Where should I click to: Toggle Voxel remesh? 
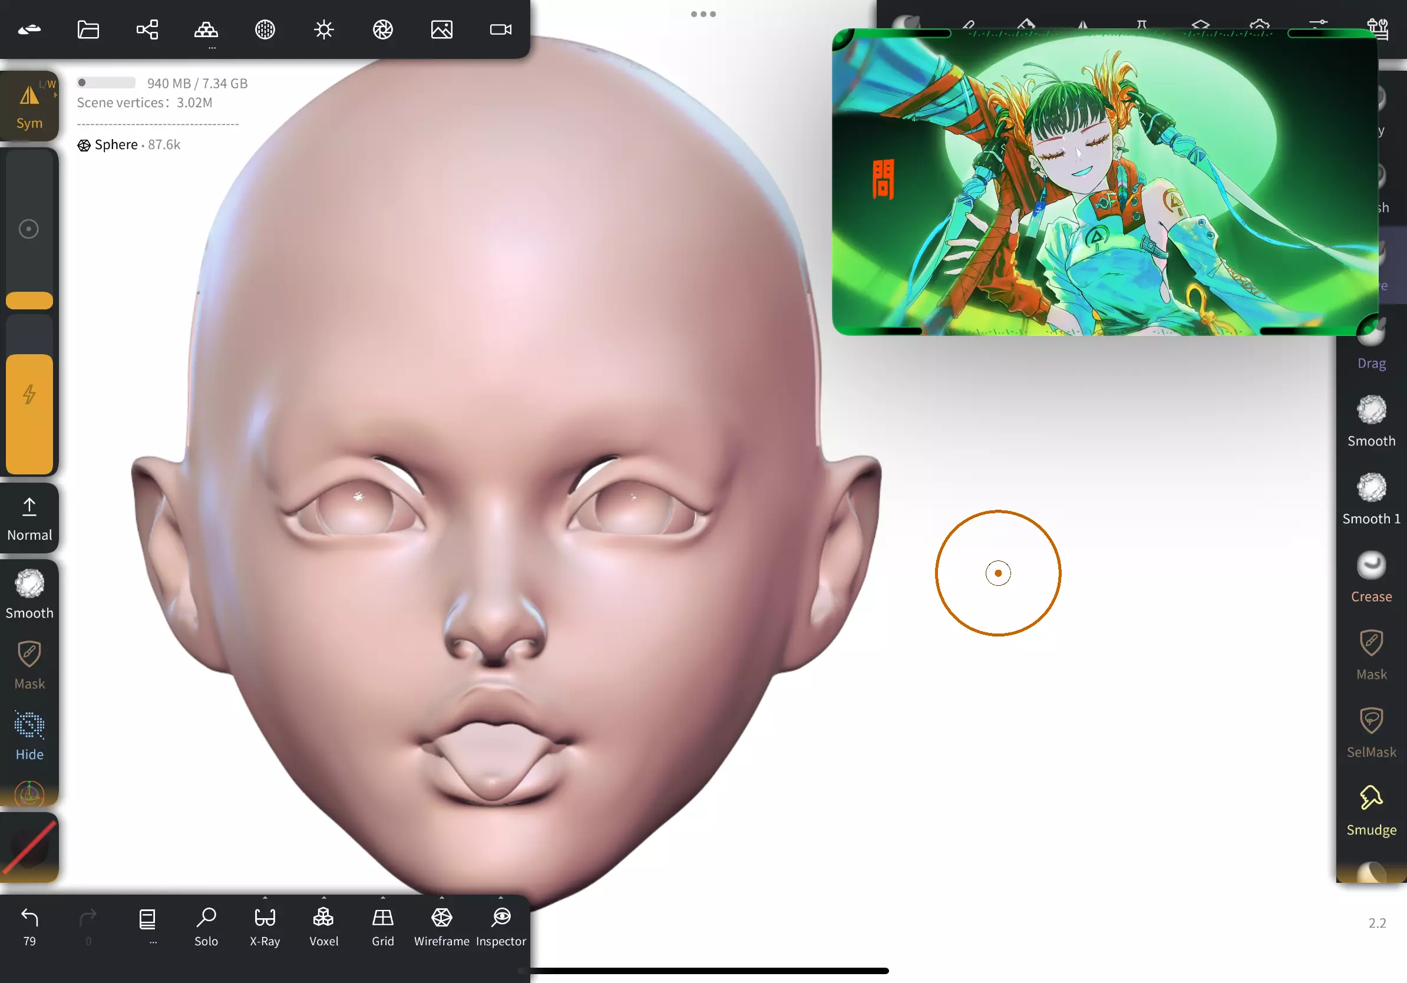point(323,926)
